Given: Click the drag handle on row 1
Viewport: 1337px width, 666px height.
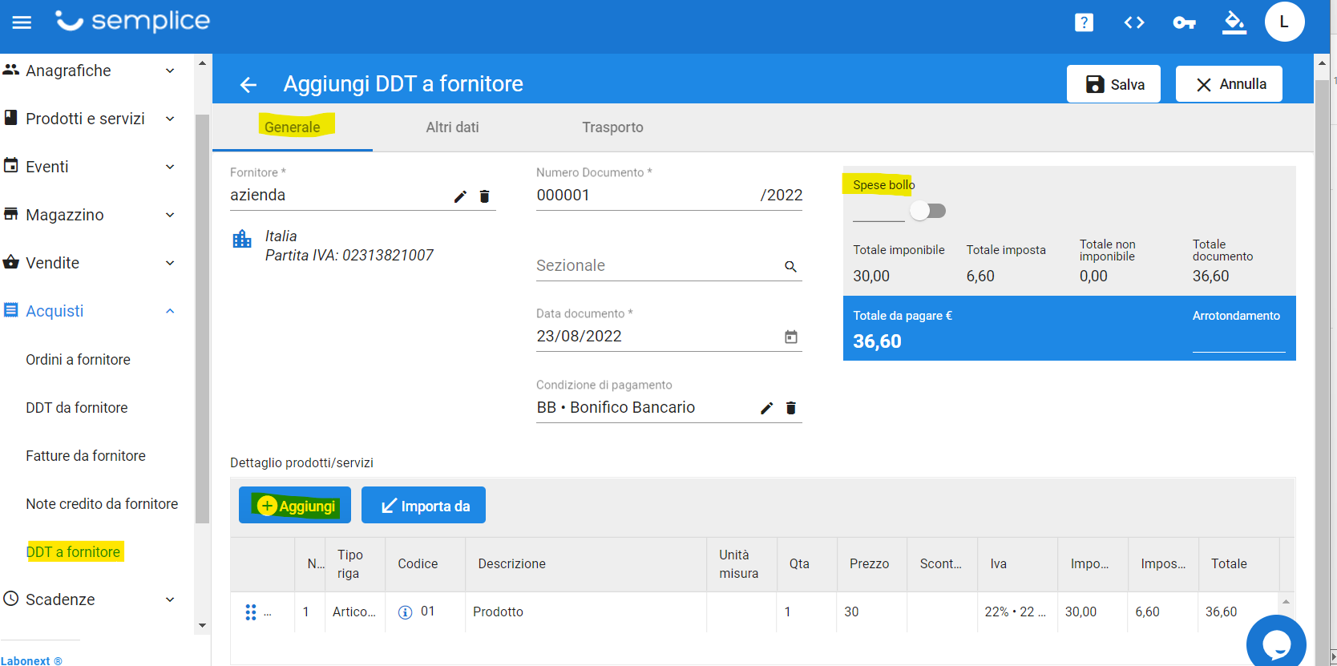Looking at the screenshot, I should click(x=251, y=612).
